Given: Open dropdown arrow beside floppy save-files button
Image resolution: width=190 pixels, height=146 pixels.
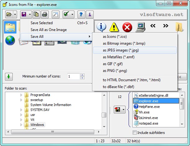Looking at the screenshot, I should click(x=123, y=109).
